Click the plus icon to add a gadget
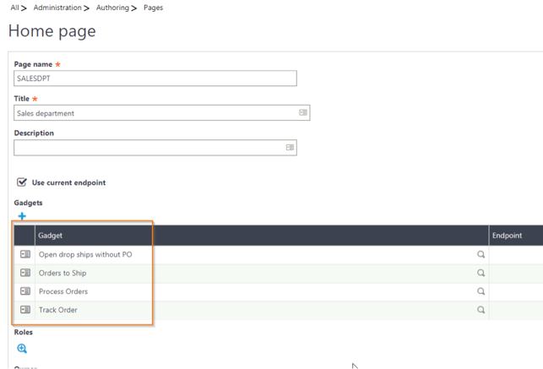The image size is (543, 369). [x=22, y=216]
